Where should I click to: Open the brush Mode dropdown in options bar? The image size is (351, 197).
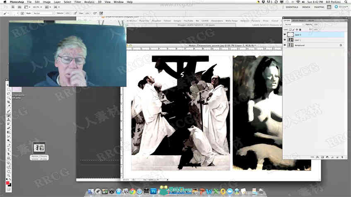pos(43,13)
